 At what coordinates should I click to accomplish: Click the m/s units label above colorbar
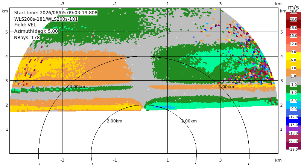293,7
